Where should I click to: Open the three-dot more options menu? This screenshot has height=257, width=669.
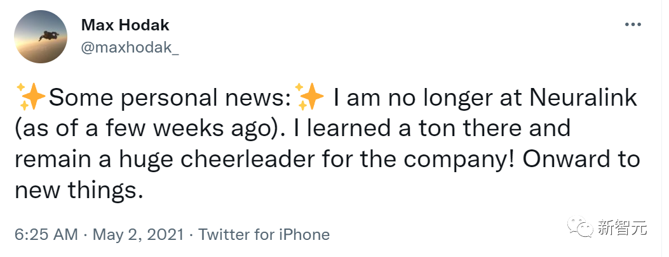[x=633, y=25]
